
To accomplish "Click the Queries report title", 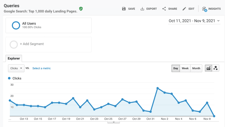I will tap(11, 6).
